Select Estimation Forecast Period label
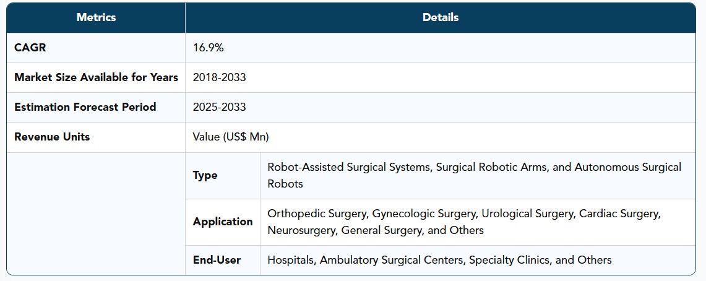706x281 pixels. click(x=85, y=107)
